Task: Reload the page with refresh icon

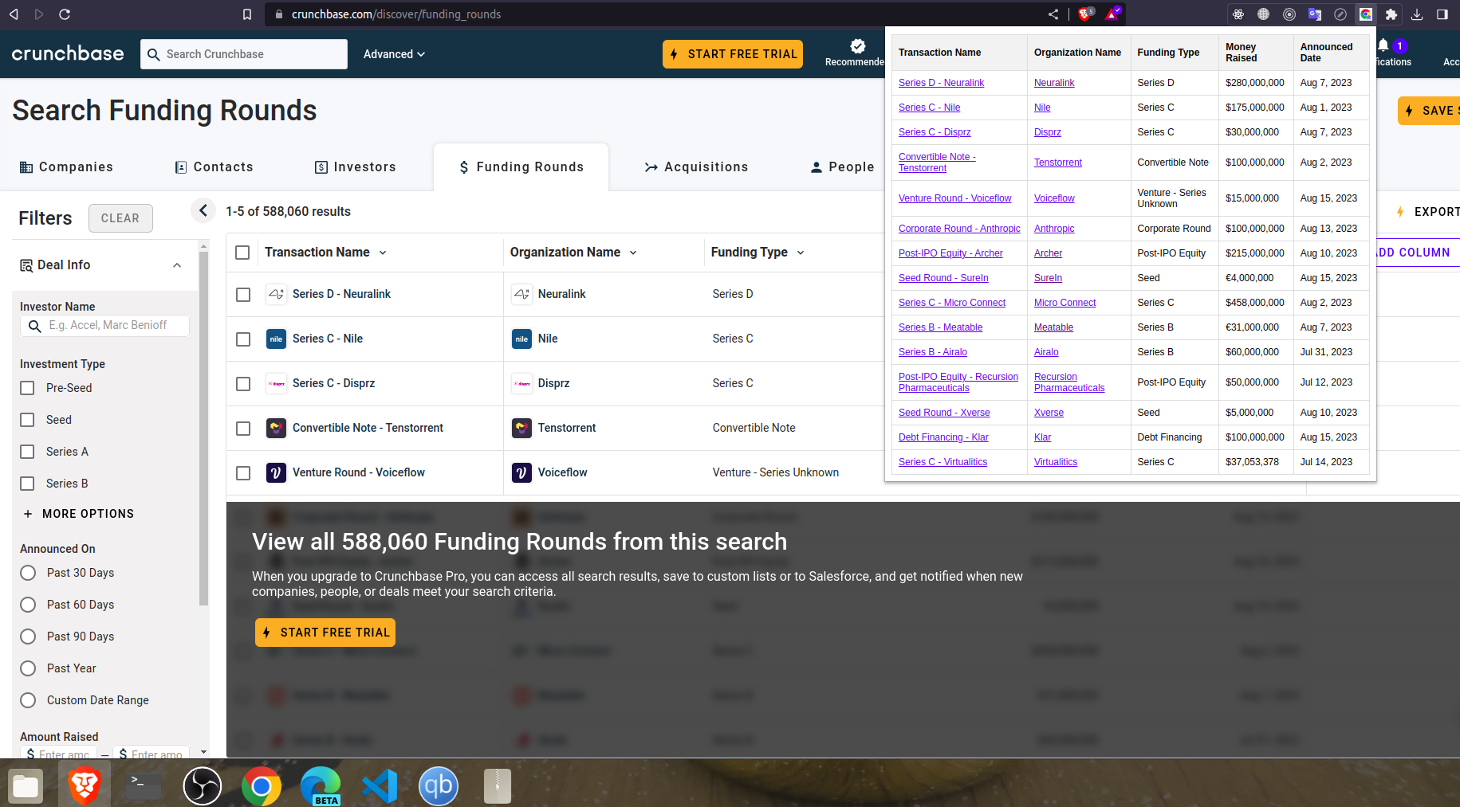Action: [65, 14]
